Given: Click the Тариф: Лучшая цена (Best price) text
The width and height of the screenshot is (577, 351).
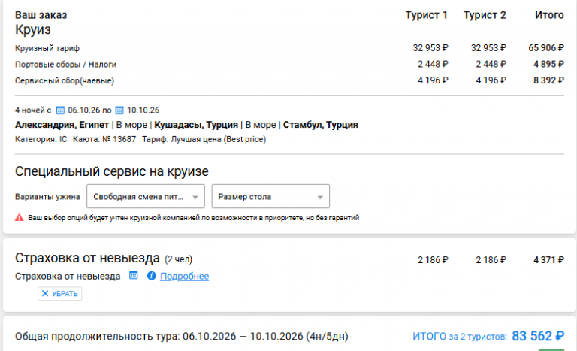Looking at the screenshot, I should (204, 139).
